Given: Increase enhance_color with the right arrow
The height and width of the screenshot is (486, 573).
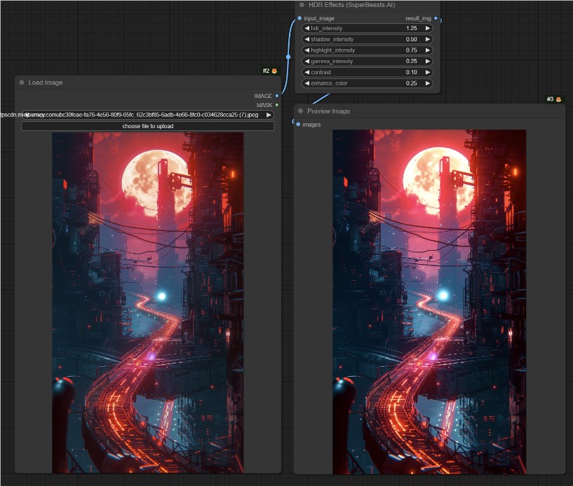Looking at the screenshot, I should (x=428, y=83).
